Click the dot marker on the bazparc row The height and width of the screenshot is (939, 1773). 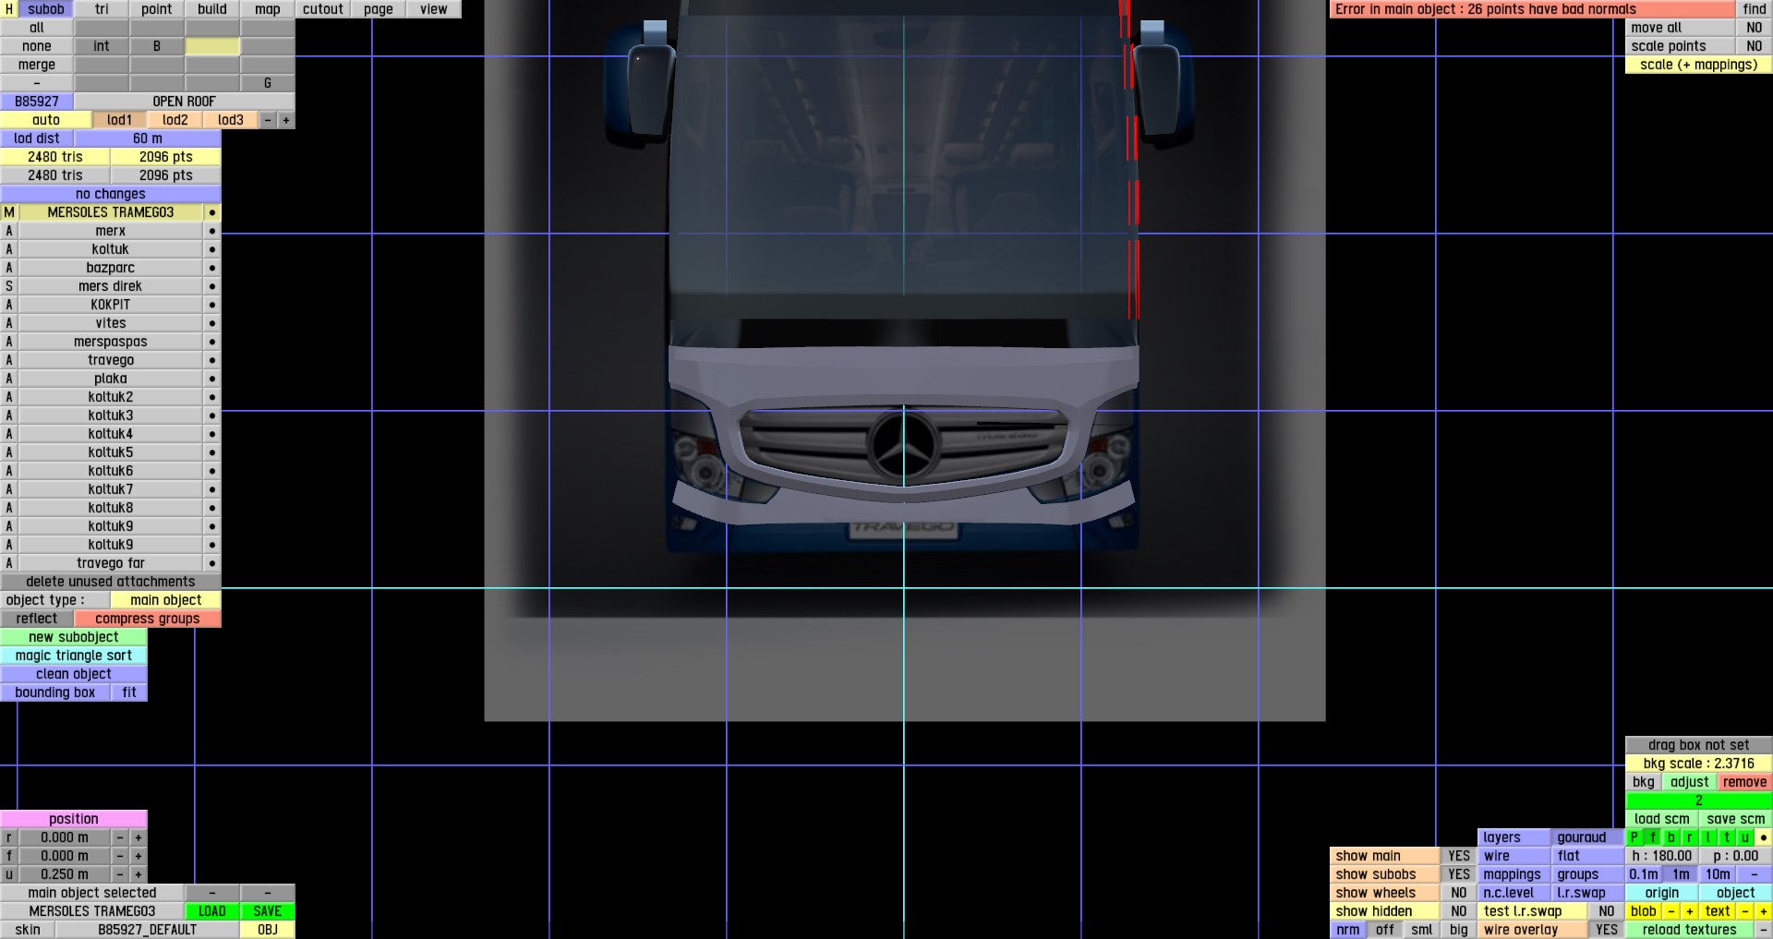(212, 268)
